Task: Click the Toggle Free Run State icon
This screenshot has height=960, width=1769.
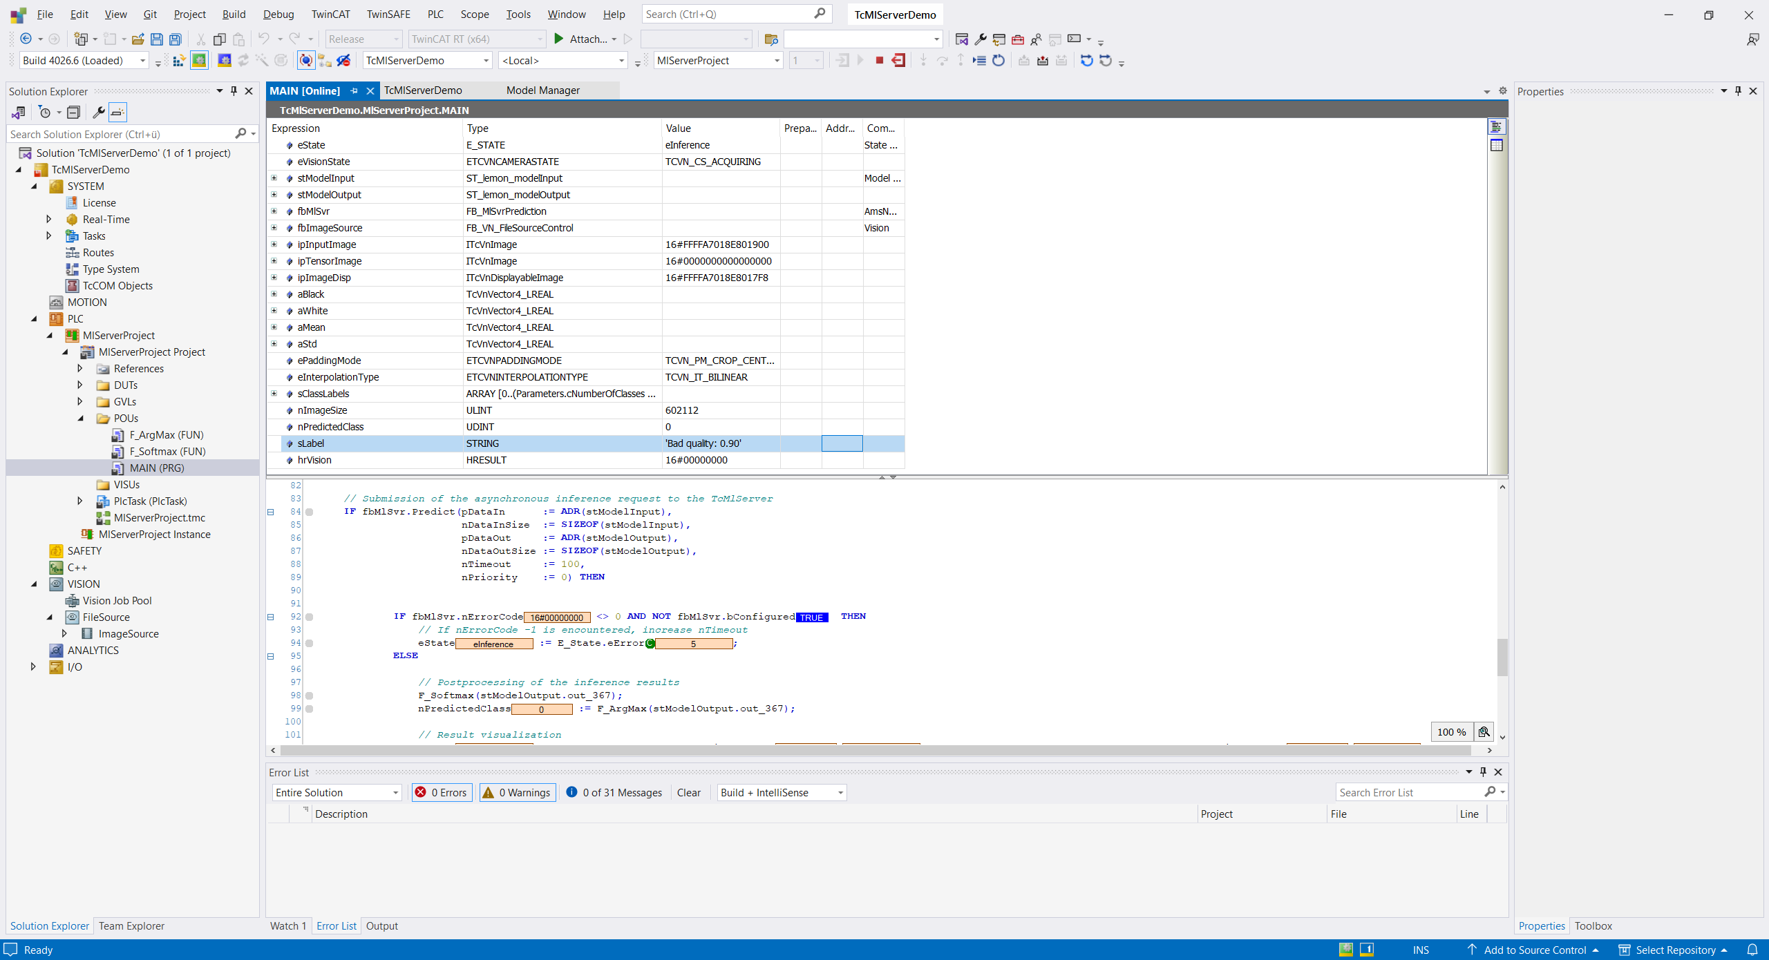Action: coord(281,61)
